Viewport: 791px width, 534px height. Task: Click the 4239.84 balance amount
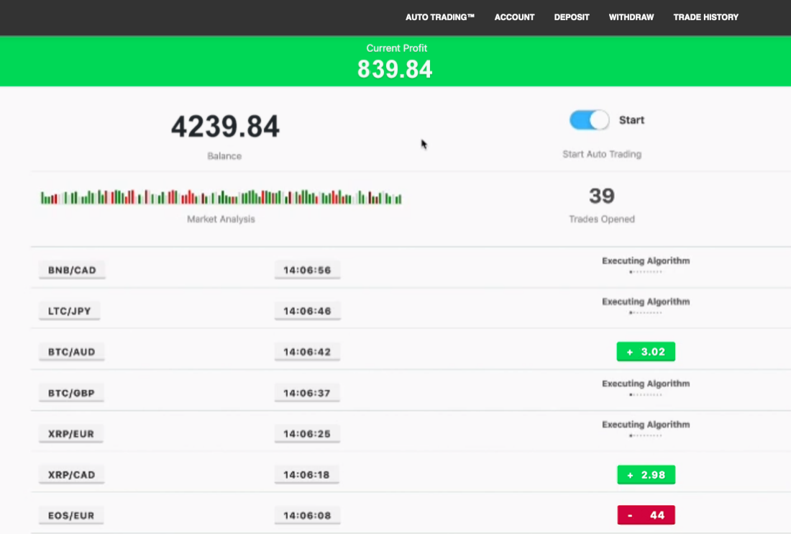tap(225, 127)
